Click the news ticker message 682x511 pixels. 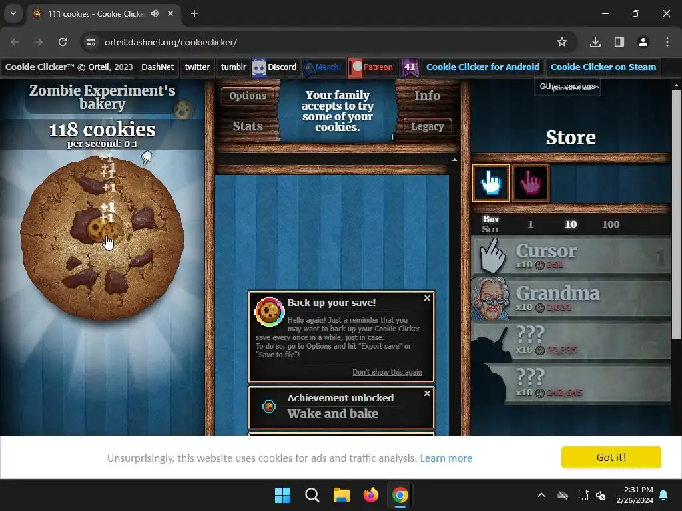click(x=338, y=111)
